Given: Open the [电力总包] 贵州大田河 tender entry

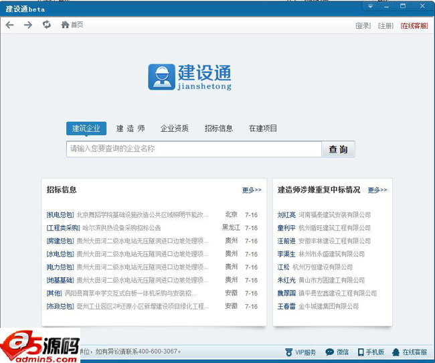Looking at the screenshot, I should click(127, 267).
